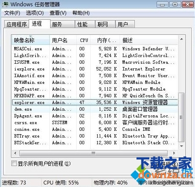Open the 查看(V) menu
This screenshot has width=195, height=187.
(58, 13)
